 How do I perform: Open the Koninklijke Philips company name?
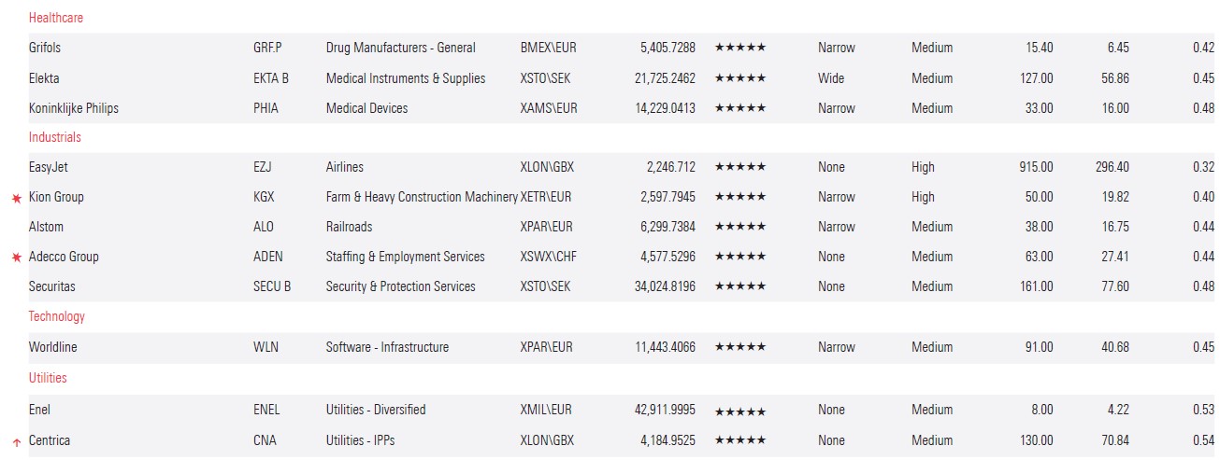pos(74,108)
